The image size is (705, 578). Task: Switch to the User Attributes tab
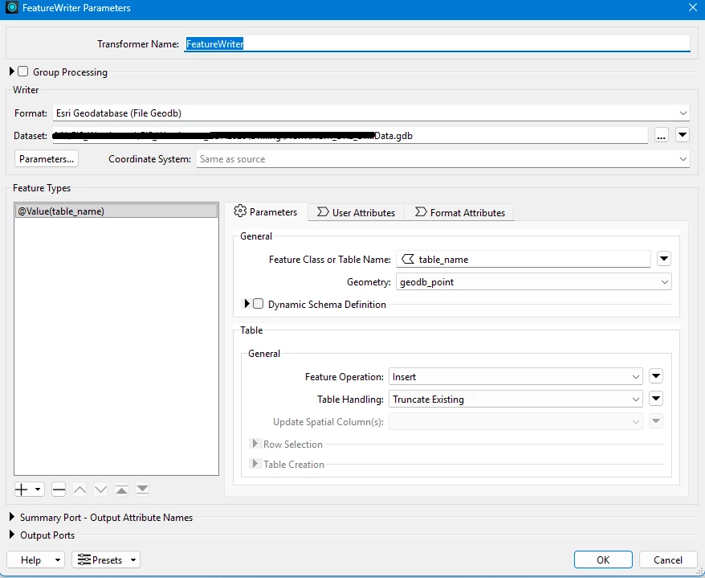coord(356,212)
